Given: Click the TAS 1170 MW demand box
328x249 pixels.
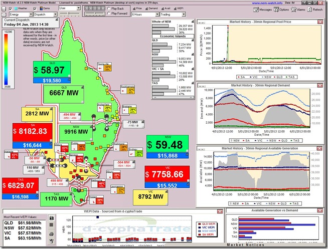Looking at the screenshot, I should 56,199.
